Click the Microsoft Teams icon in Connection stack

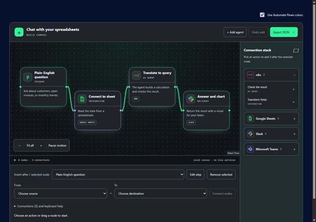pos(250,149)
